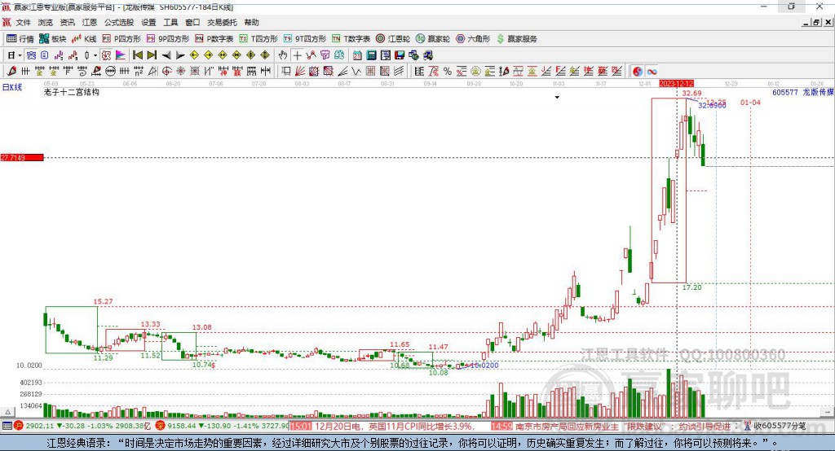The image size is (835, 451).
Task: Step chart left with black left arrow
Action: coord(166,55)
